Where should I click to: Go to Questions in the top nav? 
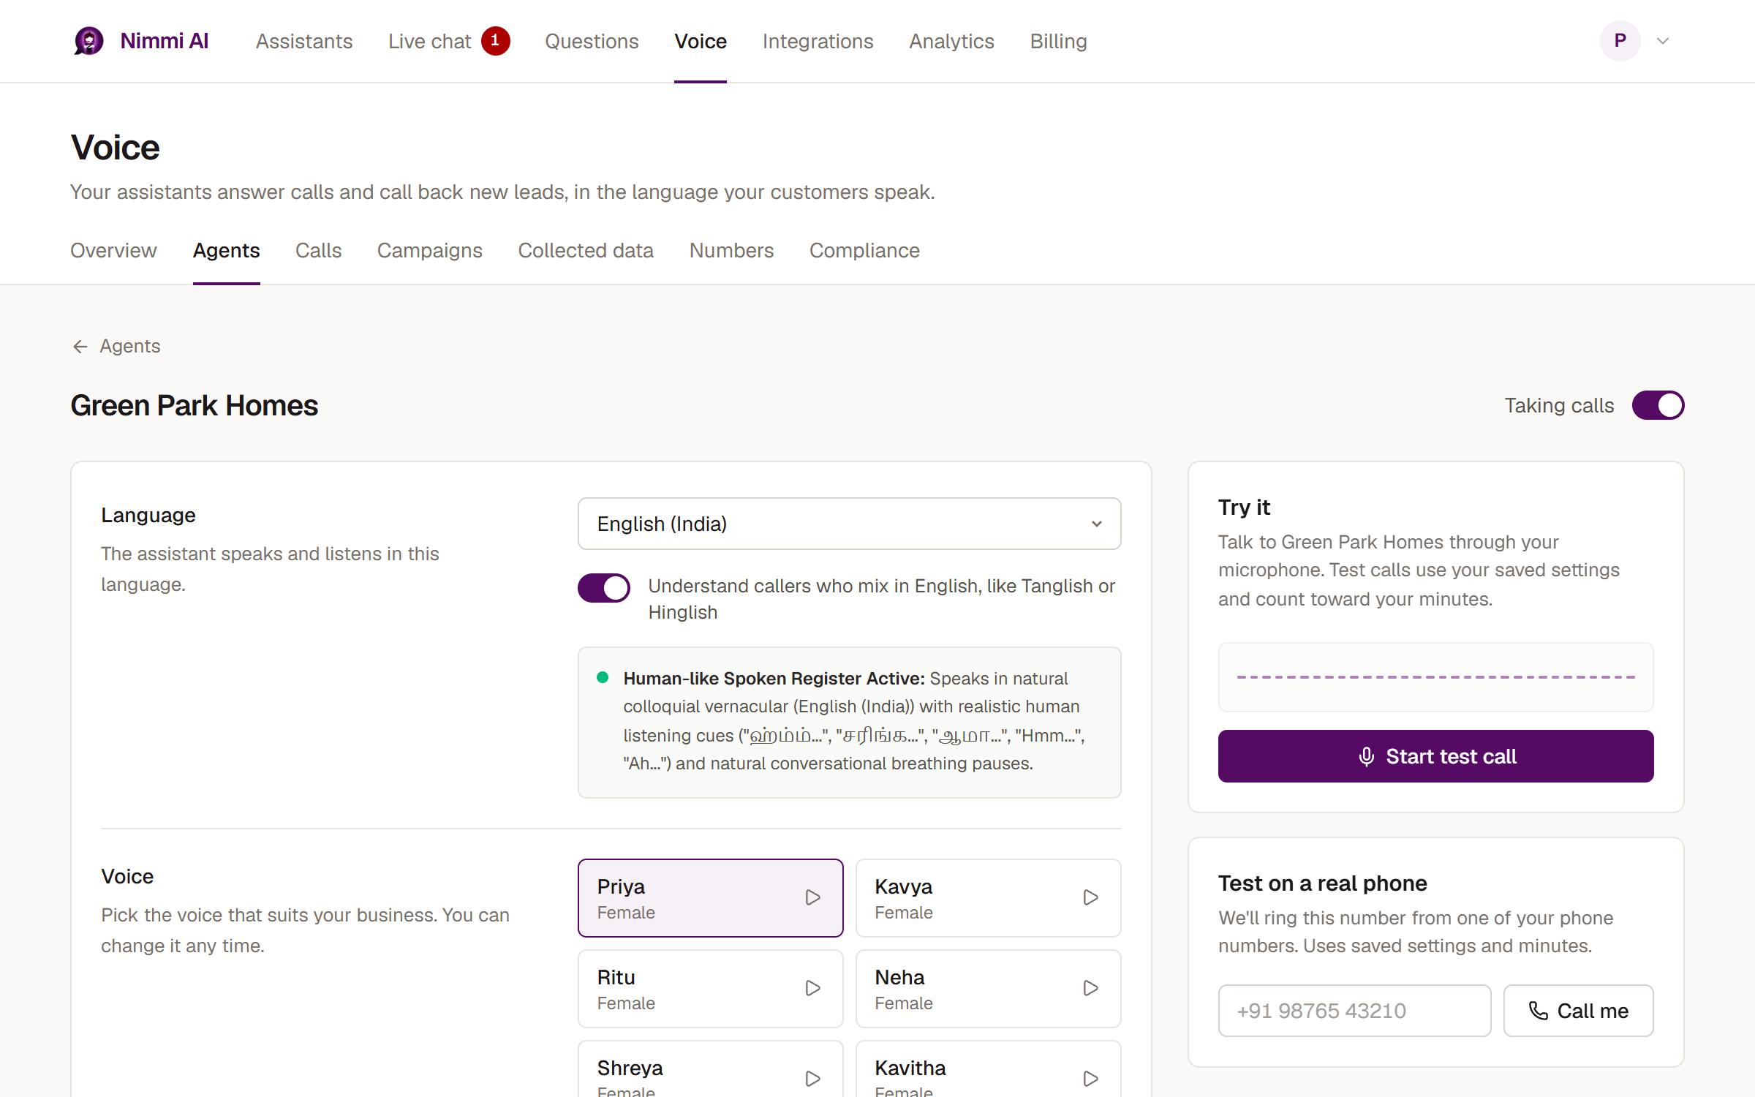coord(592,41)
